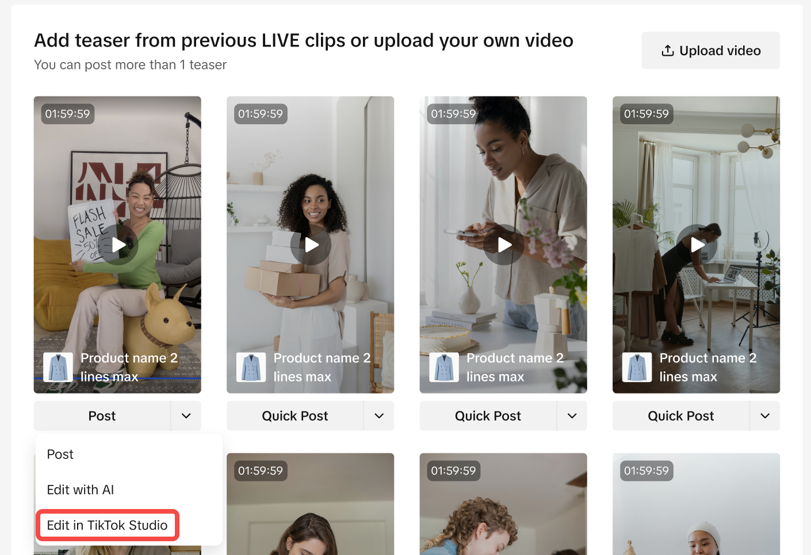Screen dimensions: 811x555
Task: Expand the fourth video's Quick Post dropdown
Action: tap(765, 416)
